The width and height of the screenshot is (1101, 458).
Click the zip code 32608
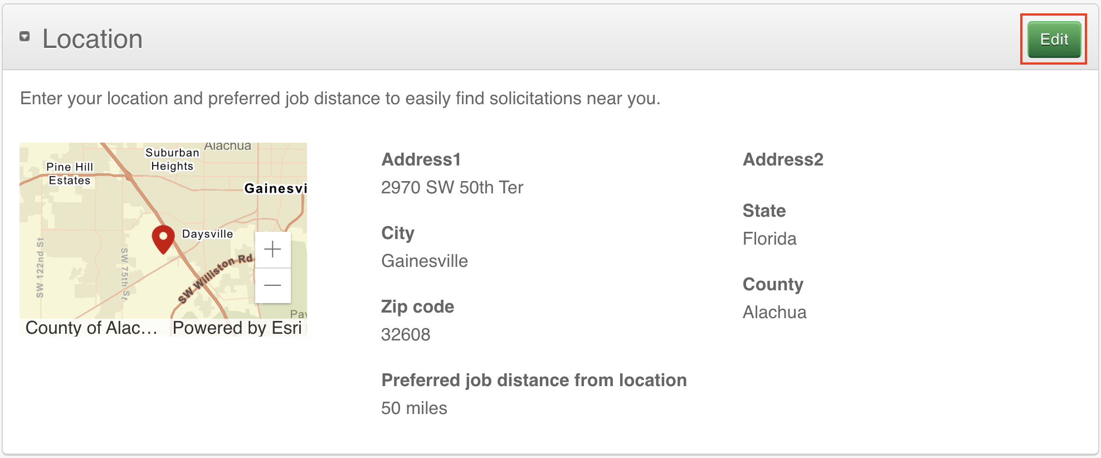[x=406, y=335]
